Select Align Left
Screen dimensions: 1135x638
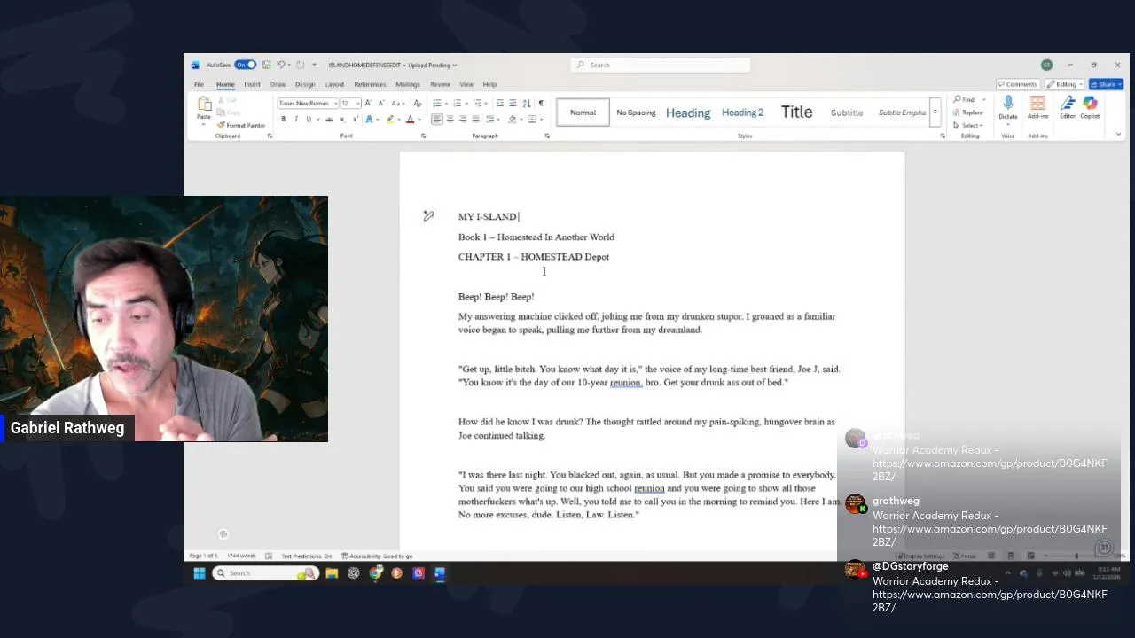click(x=437, y=120)
